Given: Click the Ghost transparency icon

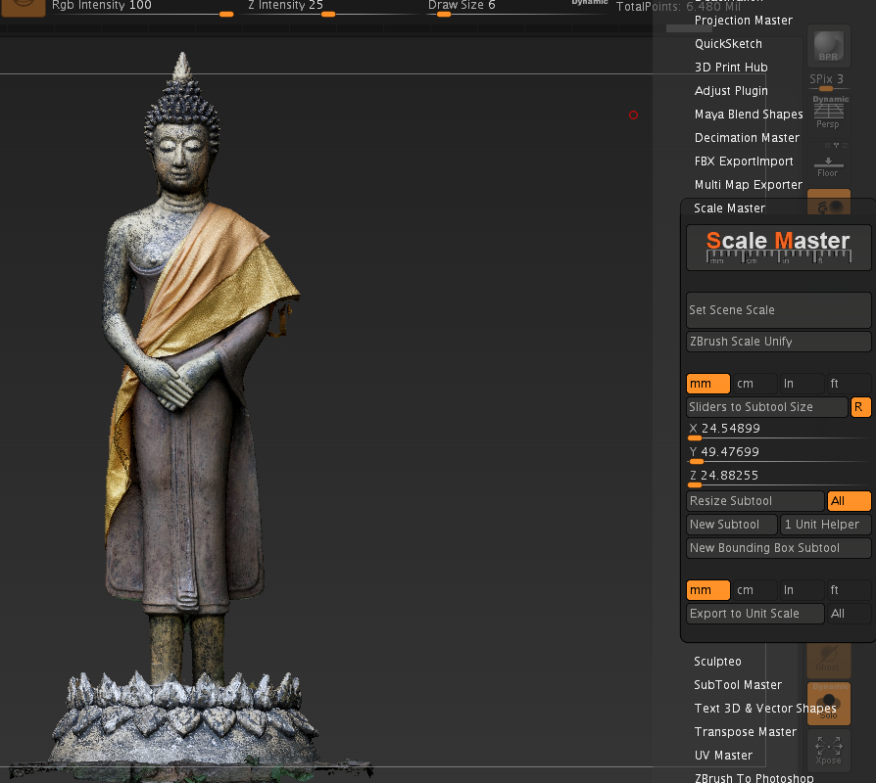Looking at the screenshot, I should pos(829,661).
